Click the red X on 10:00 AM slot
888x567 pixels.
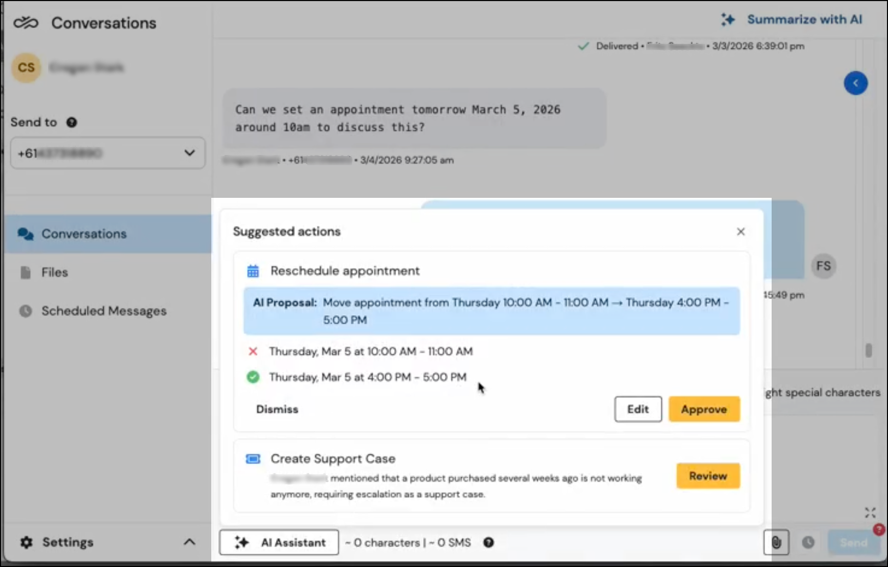click(x=253, y=351)
